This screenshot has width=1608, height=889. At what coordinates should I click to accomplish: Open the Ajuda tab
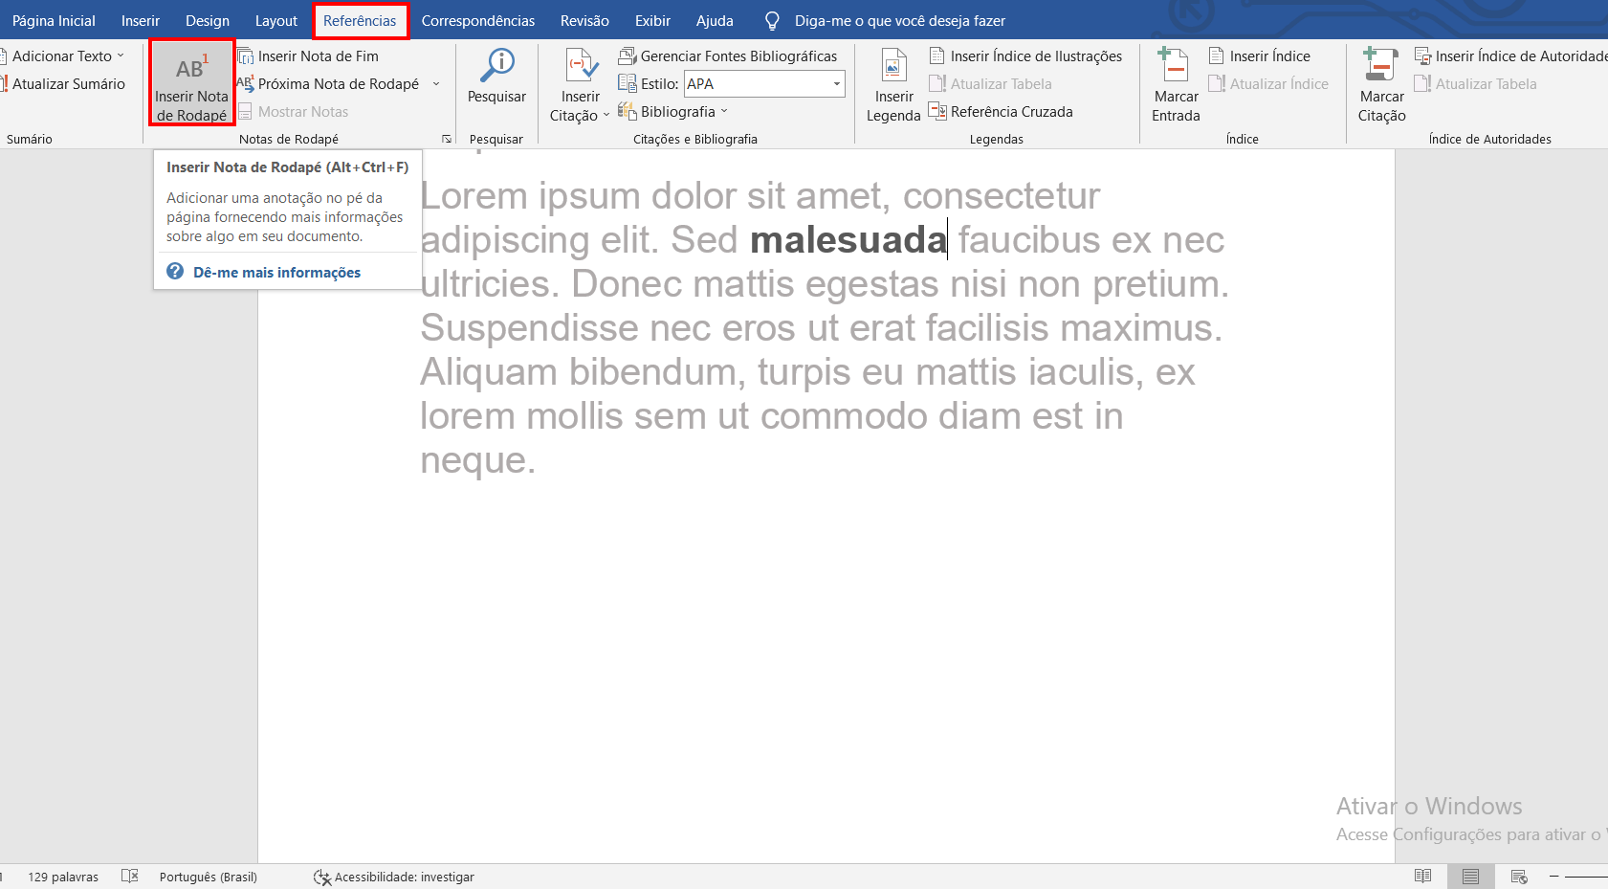(715, 20)
